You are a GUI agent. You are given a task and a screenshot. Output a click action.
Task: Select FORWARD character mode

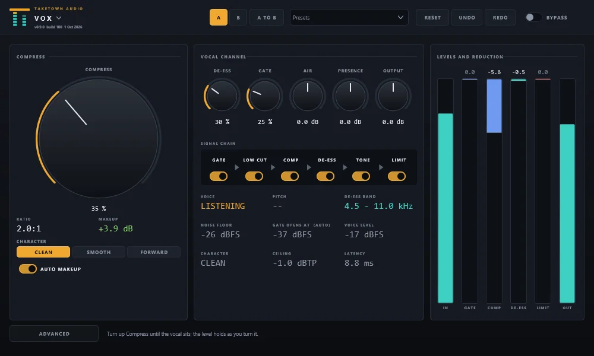(x=154, y=252)
